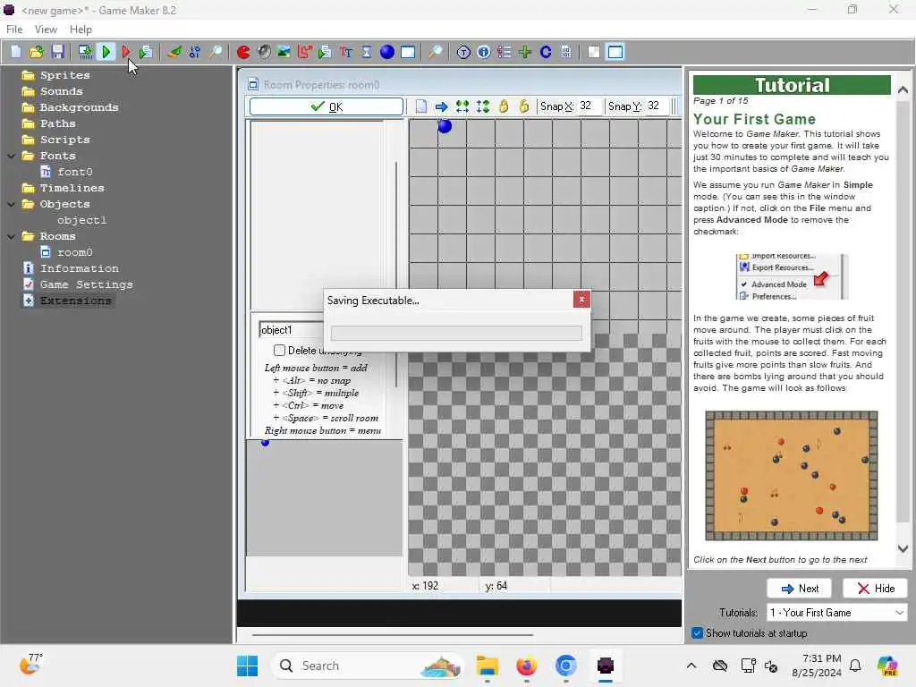
Task: Select Extensions tree item
Action: [x=75, y=301]
